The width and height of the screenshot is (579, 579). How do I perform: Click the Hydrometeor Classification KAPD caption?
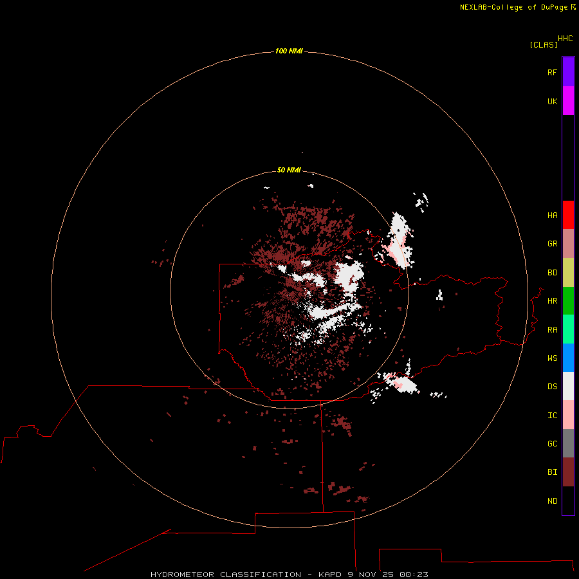pyautogui.click(x=289, y=574)
